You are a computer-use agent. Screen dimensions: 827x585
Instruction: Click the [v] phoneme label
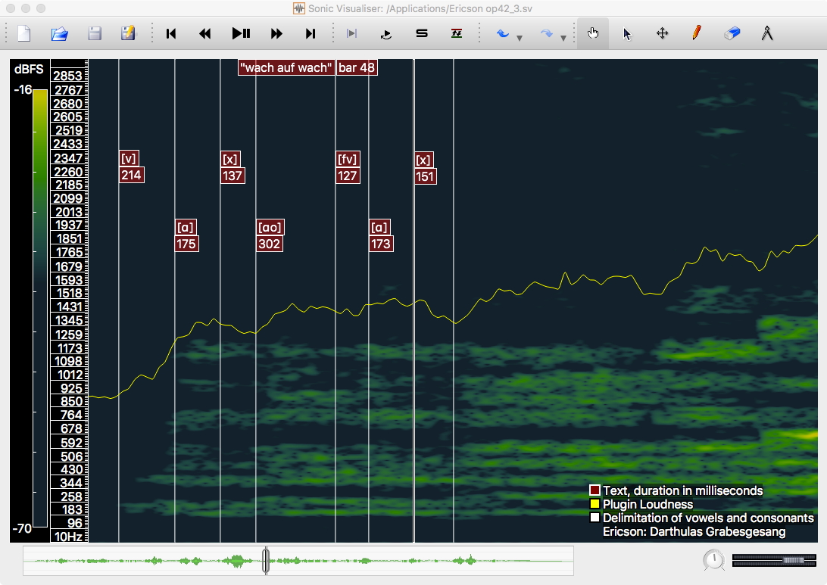point(130,159)
